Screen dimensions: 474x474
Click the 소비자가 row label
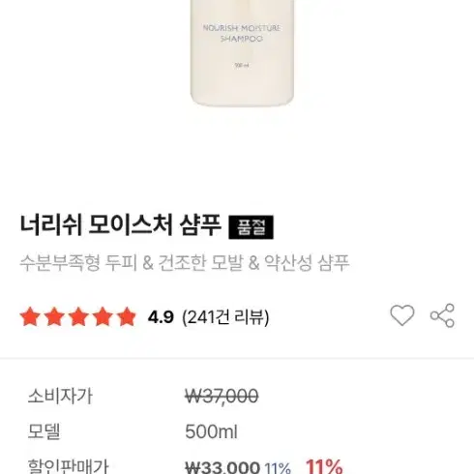pos(60,396)
